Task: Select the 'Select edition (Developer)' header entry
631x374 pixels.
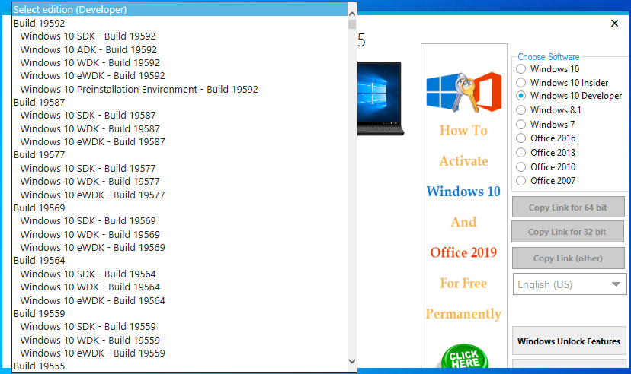Action: (x=180, y=10)
